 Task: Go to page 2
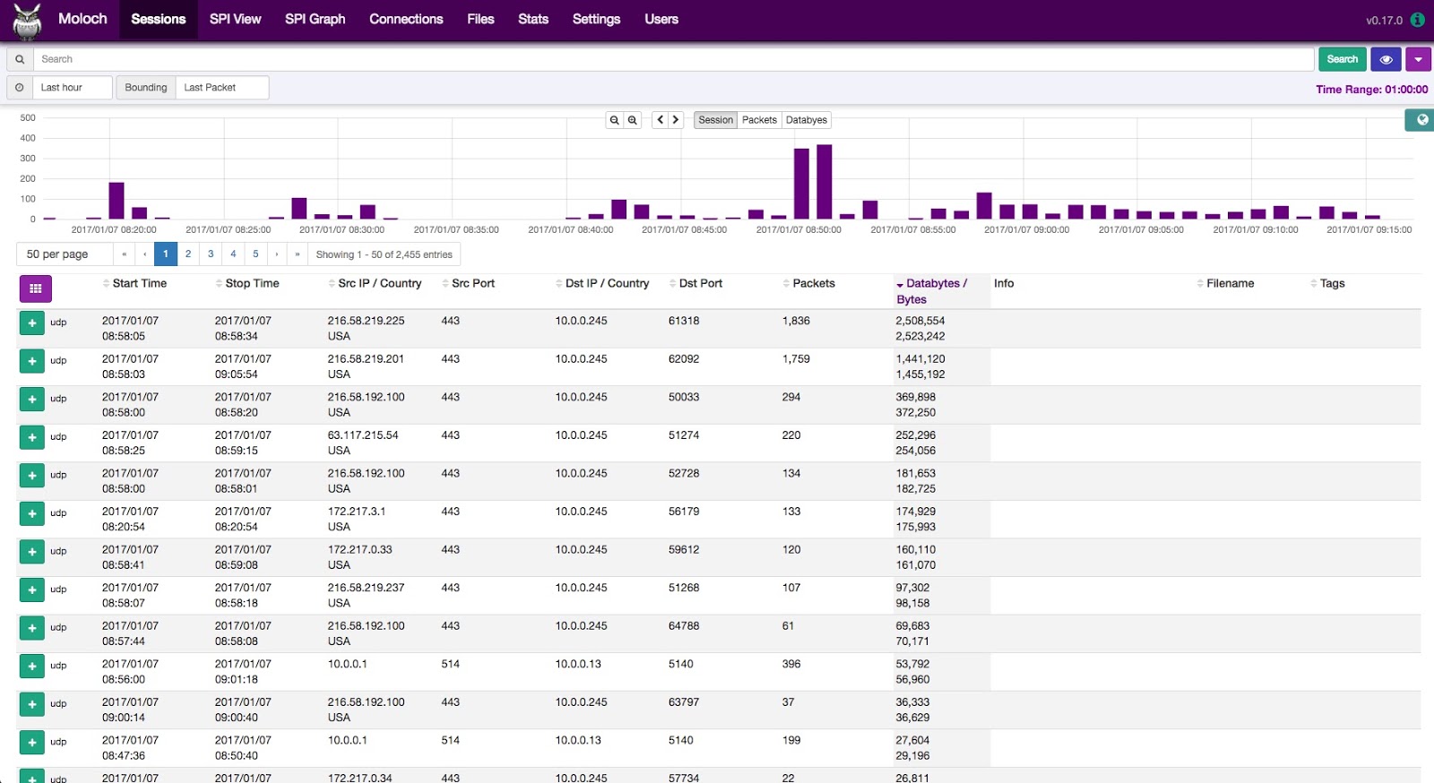(x=188, y=254)
